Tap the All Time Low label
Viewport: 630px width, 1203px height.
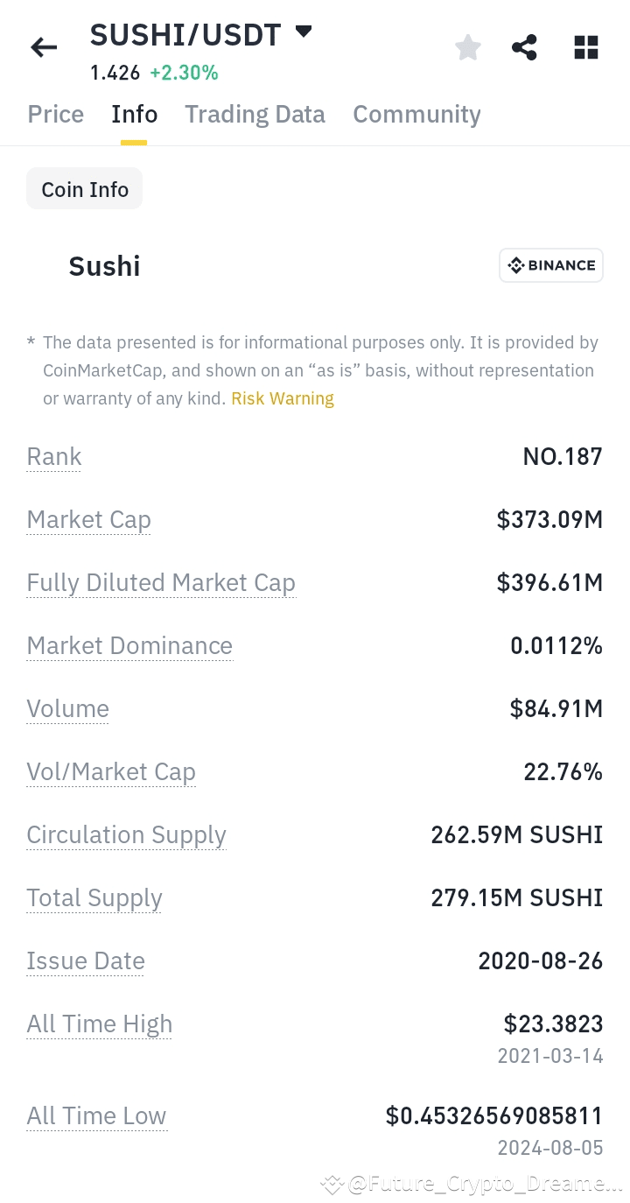click(96, 1116)
